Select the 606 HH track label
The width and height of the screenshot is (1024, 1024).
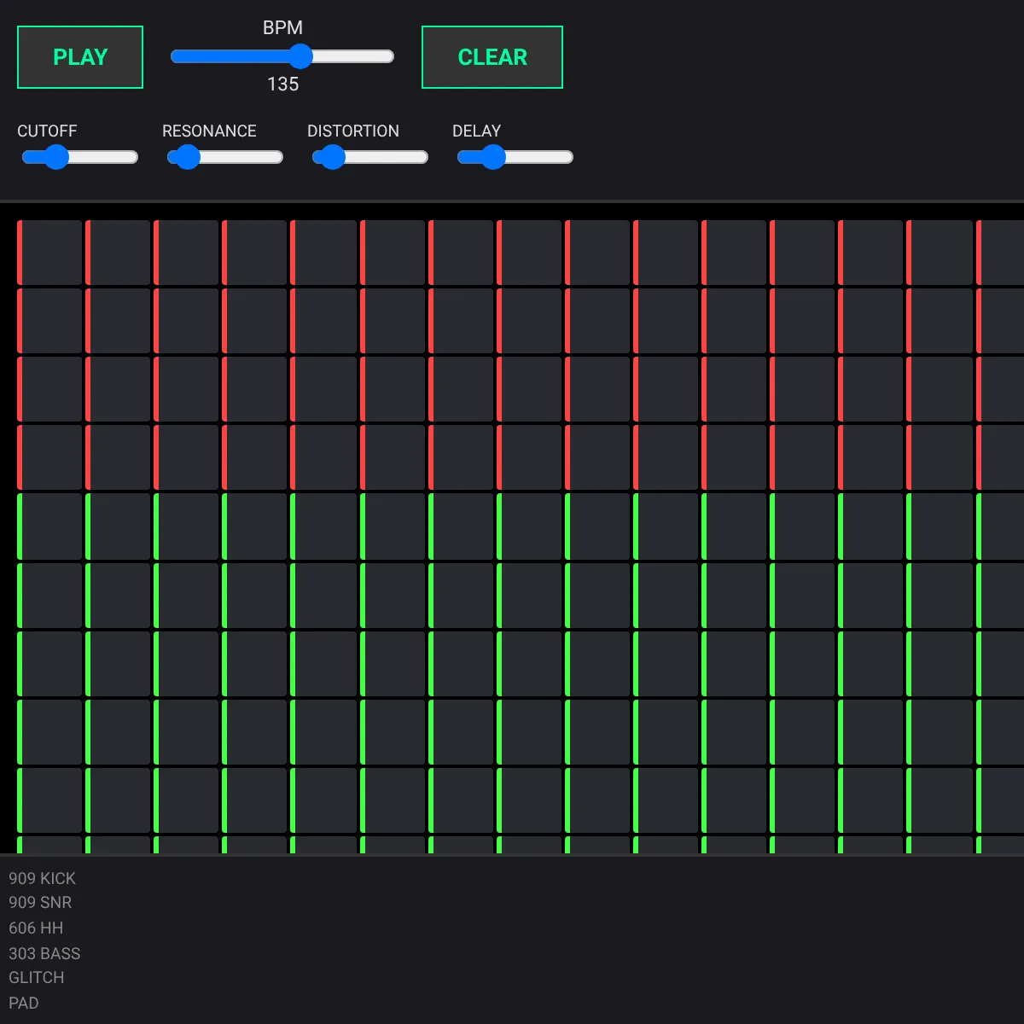(x=36, y=928)
